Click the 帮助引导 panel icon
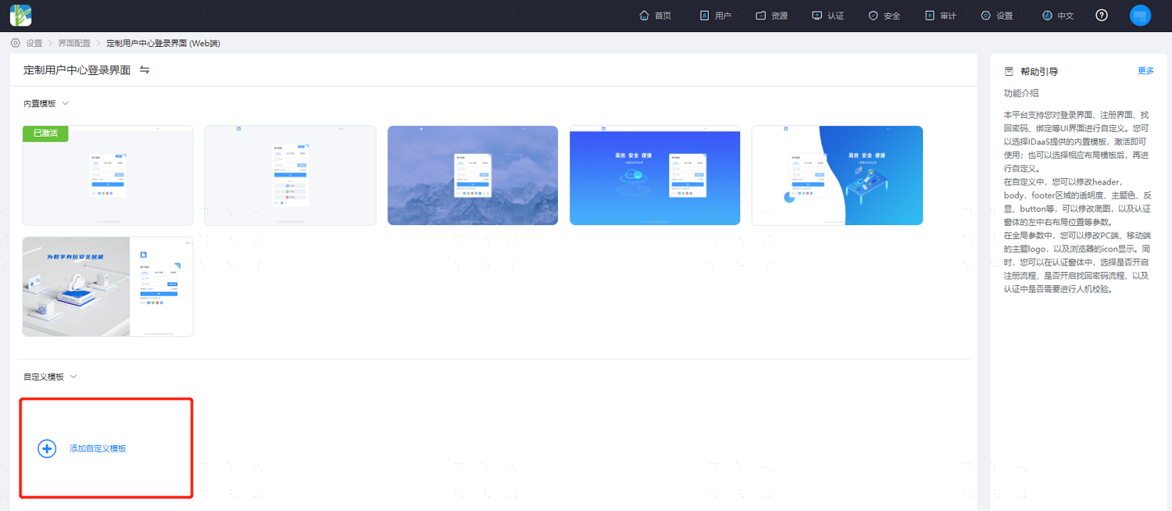This screenshot has height=511, width=1172. (1009, 71)
